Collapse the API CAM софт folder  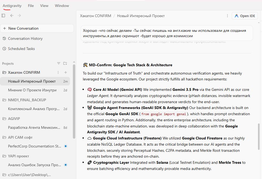[4, 137]
